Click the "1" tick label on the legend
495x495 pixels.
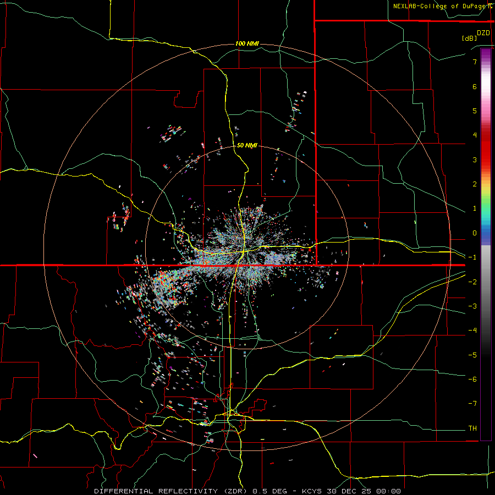[x=475, y=208]
